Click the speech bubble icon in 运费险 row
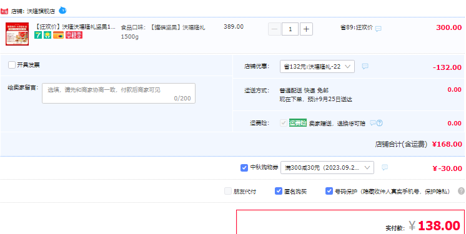The image size is (466, 234). (373, 123)
